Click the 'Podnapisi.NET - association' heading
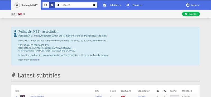211x97 pixels. click(38, 31)
